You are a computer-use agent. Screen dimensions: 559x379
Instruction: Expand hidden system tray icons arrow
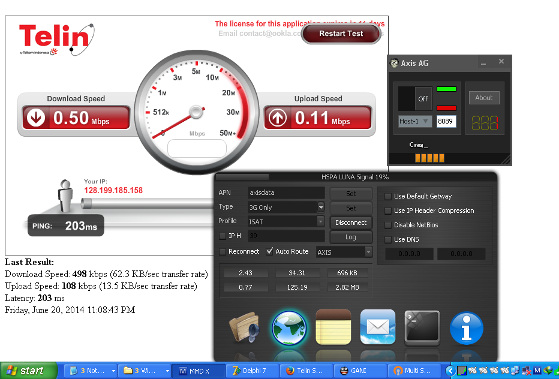click(x=450, y=371)
